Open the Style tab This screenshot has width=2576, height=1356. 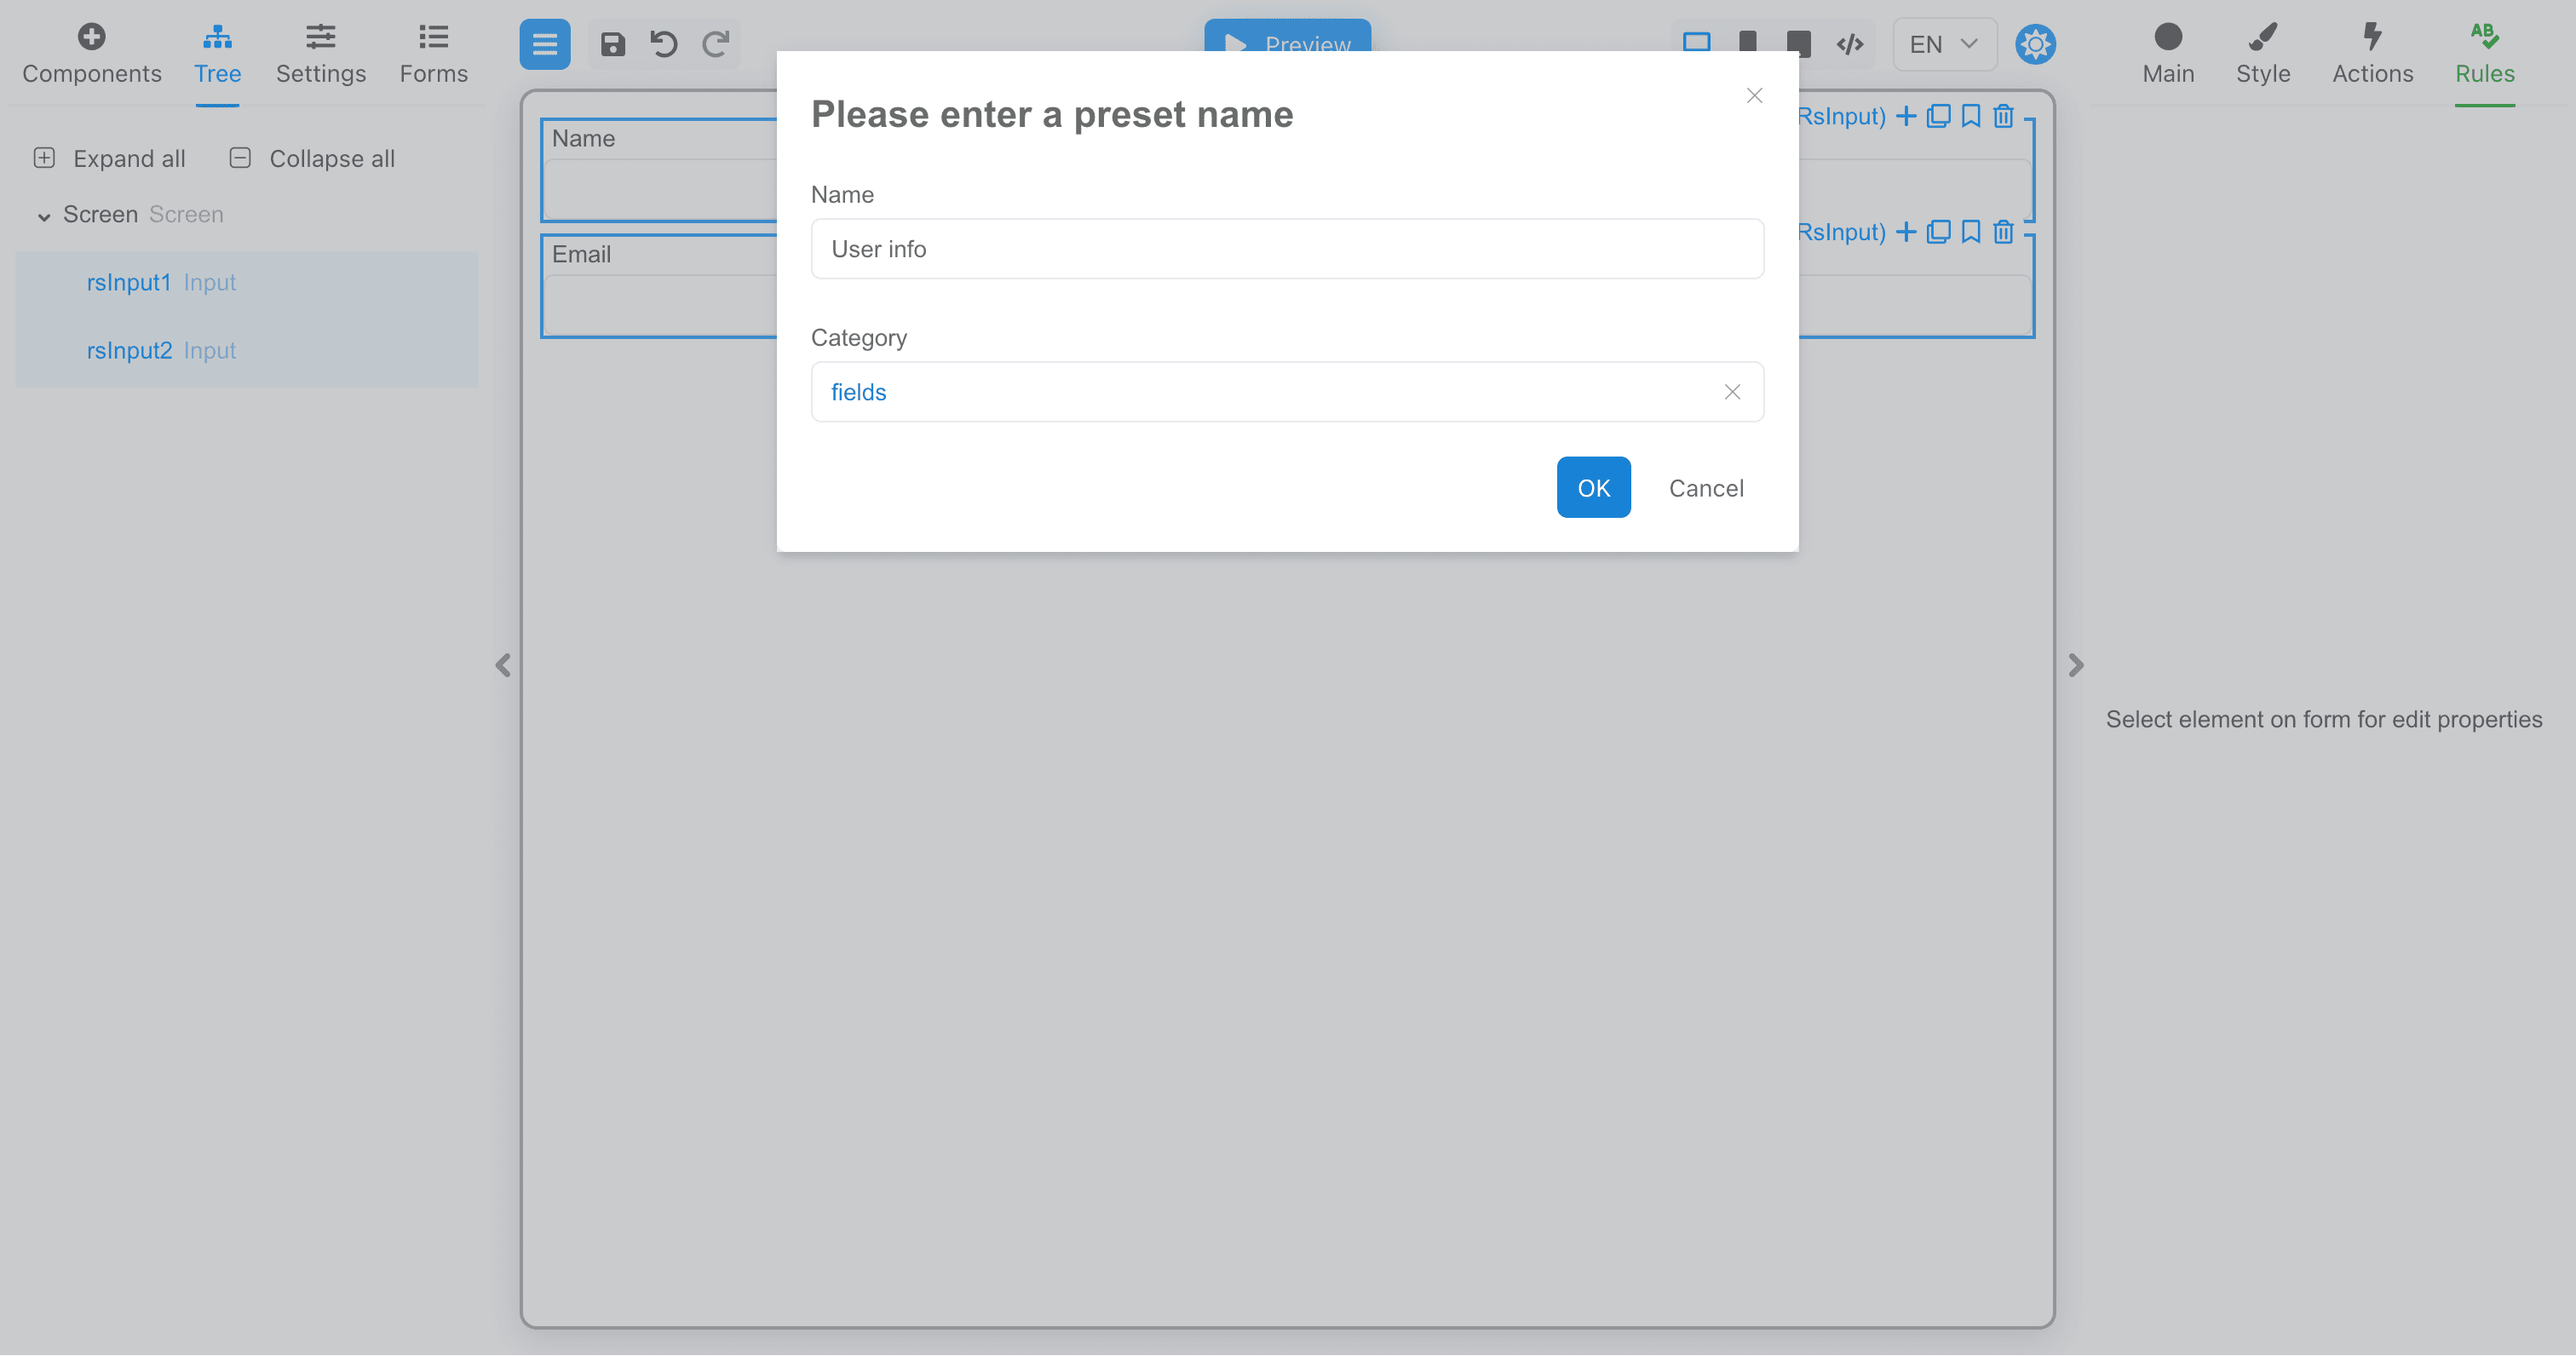(x=2262, y=54)
